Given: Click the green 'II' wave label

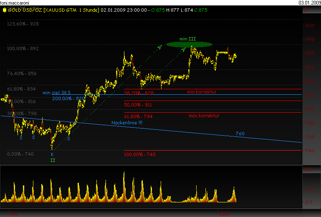Looking at the screenshot, I should tap(53, 160).
